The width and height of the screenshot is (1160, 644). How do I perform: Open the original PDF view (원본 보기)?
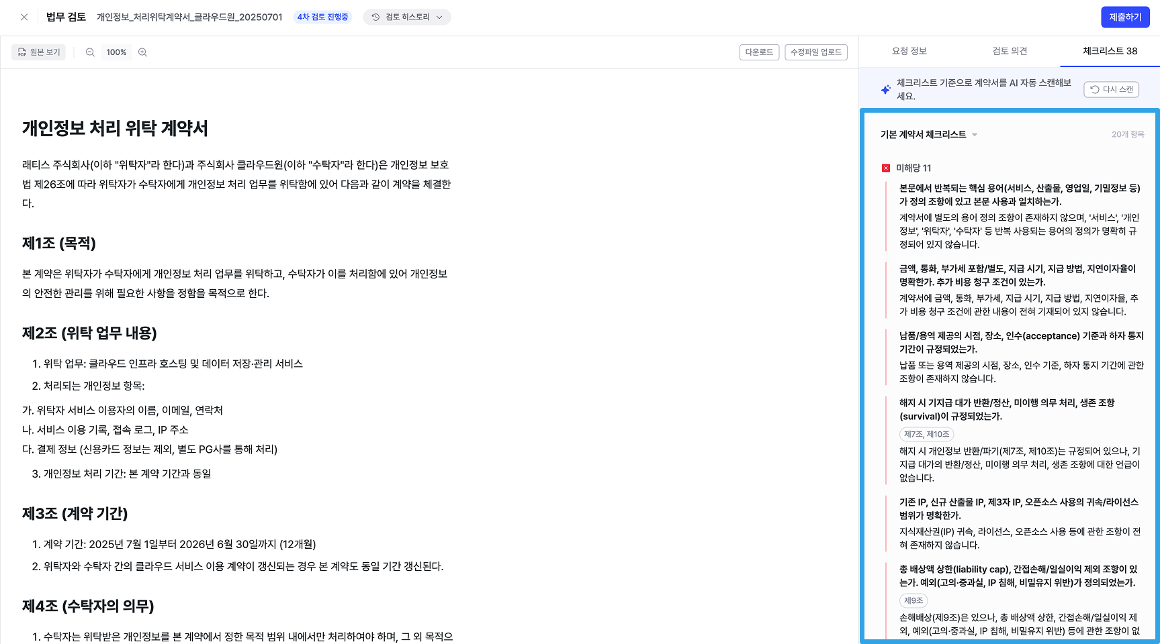38,52
